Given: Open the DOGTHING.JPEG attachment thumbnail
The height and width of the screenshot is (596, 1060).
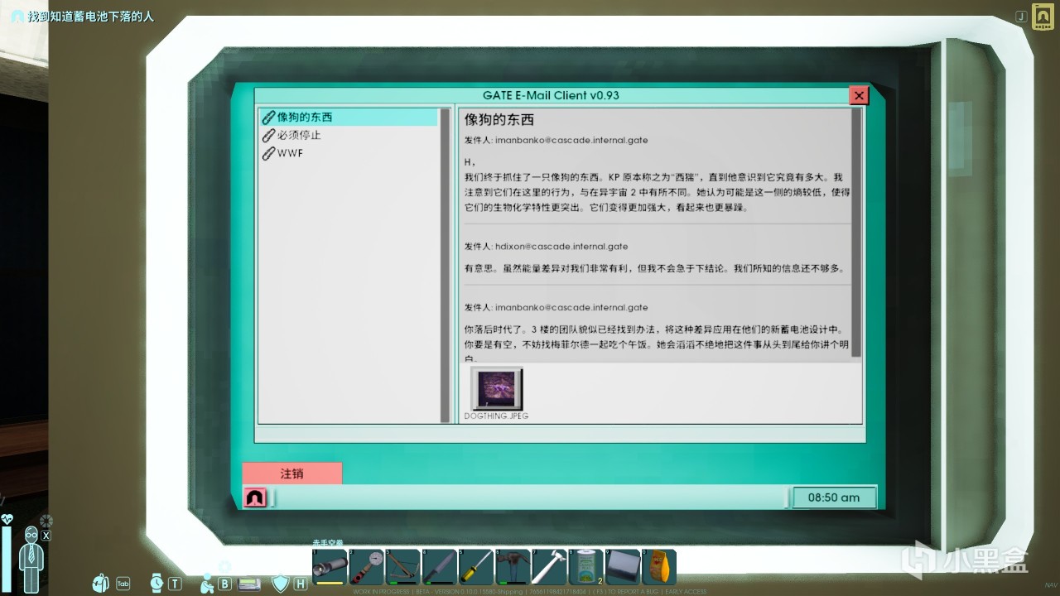Looking at the screenshot, I should 497,389.
